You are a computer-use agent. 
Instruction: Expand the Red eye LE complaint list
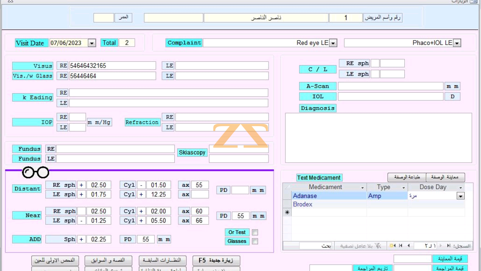tap(333, 43)
